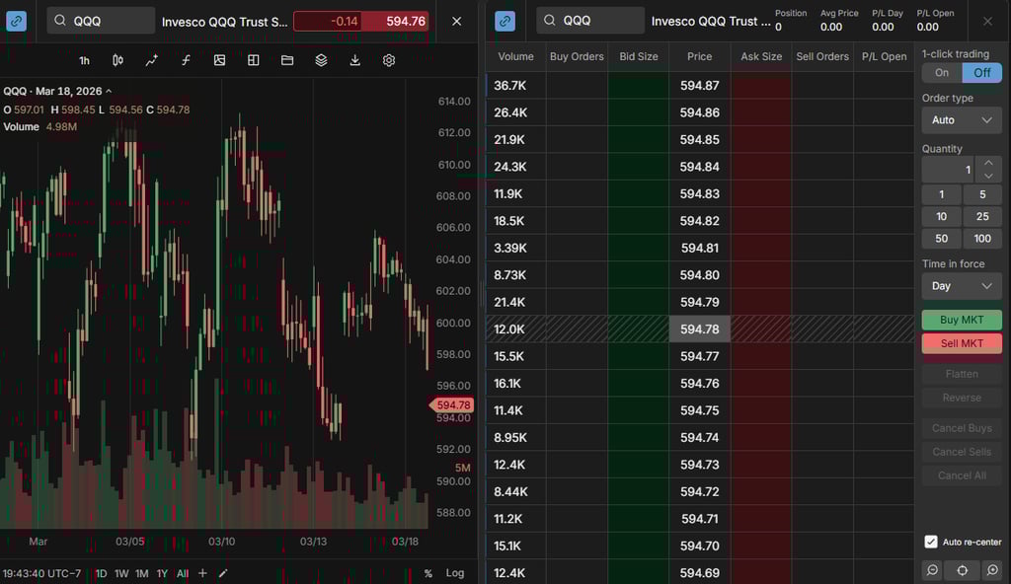Click the 594.78 current price cell
This screenshot has width=1011, height=584.
coord(700,329)
